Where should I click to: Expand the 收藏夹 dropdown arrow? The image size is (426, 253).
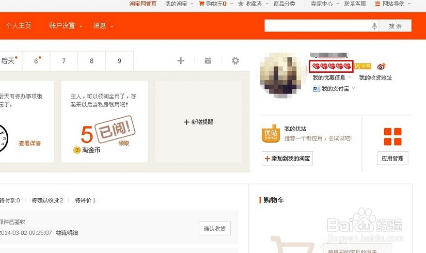click(267, 4)
